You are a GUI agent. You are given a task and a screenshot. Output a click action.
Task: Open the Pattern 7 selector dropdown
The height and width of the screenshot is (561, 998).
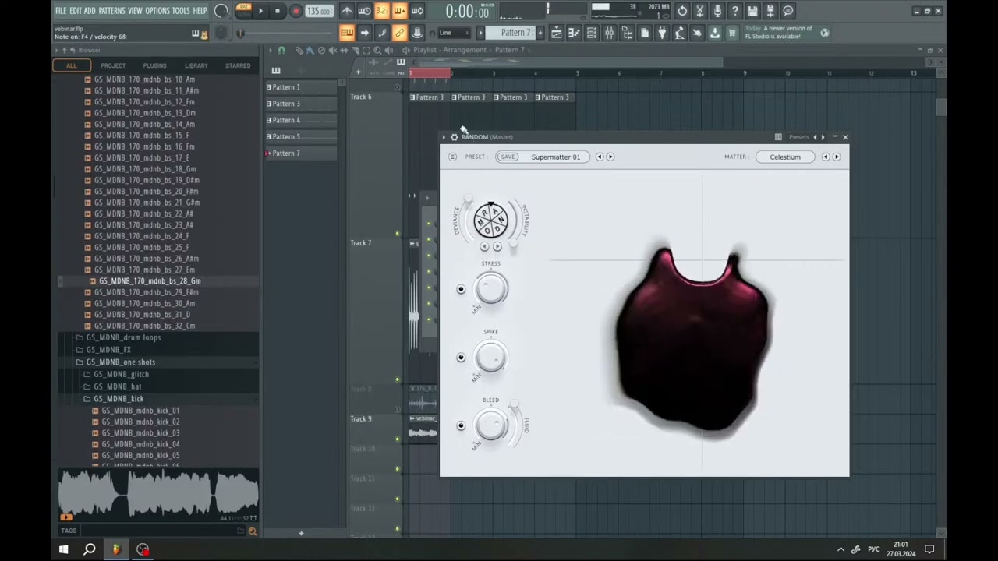(515, 33)
